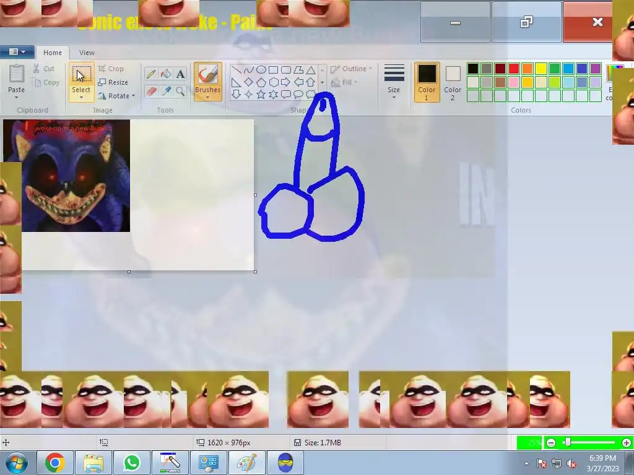Choose the Pentagon shape
This screenshot has height=475, width=634.
(x=261, y=82)
